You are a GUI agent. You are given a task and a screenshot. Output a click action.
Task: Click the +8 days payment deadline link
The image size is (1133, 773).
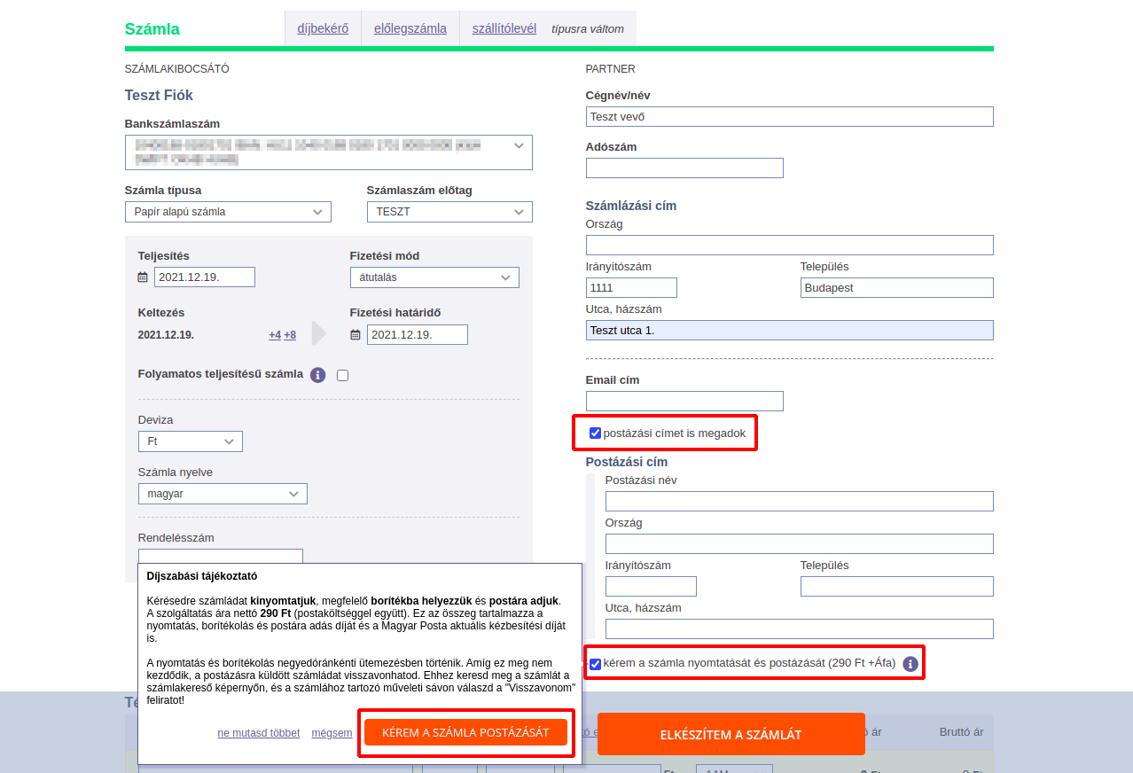290,335
